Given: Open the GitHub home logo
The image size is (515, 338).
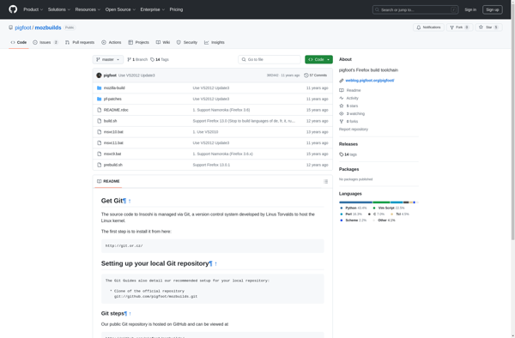Looking at the screenshot, I should point(13,9).
